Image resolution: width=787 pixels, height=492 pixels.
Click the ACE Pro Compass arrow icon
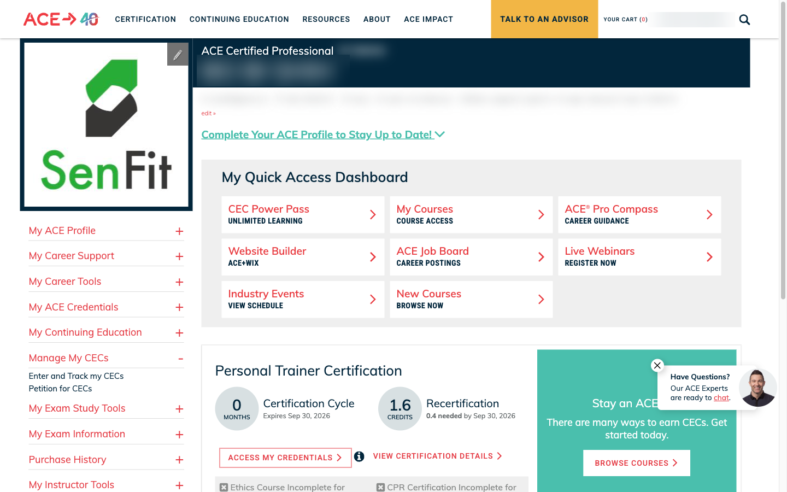(x=709, y=215)
